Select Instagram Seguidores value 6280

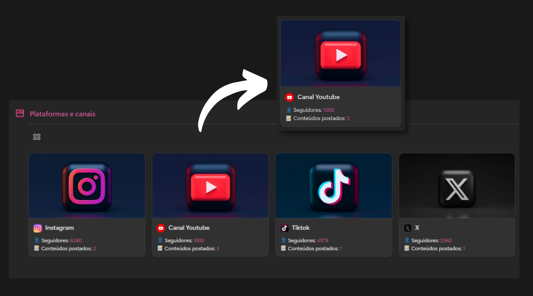[76, 241]
